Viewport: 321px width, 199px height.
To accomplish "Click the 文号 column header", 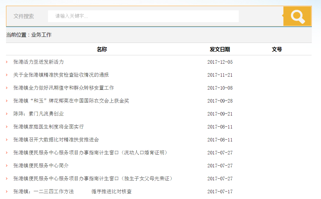I will tap(277, 49).
